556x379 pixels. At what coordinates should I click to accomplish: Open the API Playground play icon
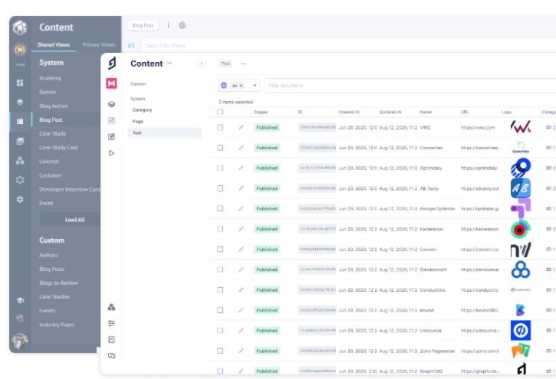[111, 153]
